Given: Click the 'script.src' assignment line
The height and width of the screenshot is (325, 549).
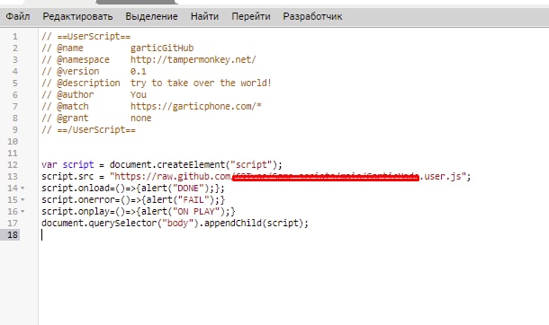Looking at the screenshot, I should point(256,176).
